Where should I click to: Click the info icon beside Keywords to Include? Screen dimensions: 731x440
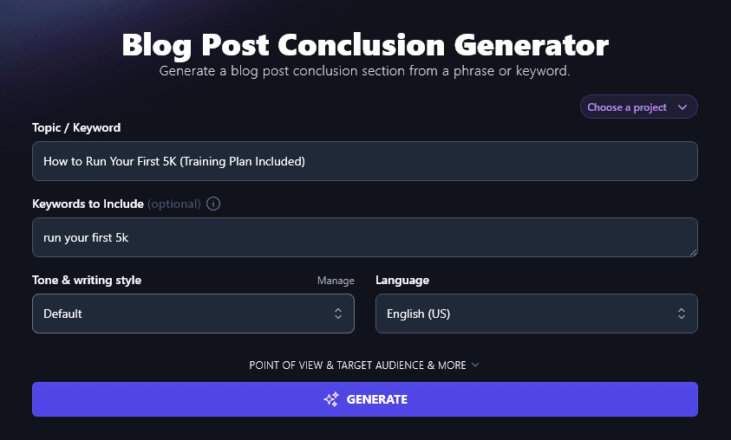[x=213, y=204]
